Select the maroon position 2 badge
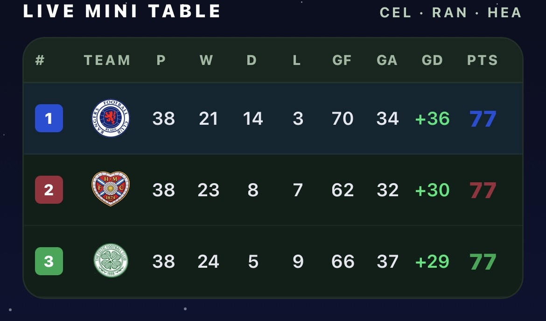 49,190
